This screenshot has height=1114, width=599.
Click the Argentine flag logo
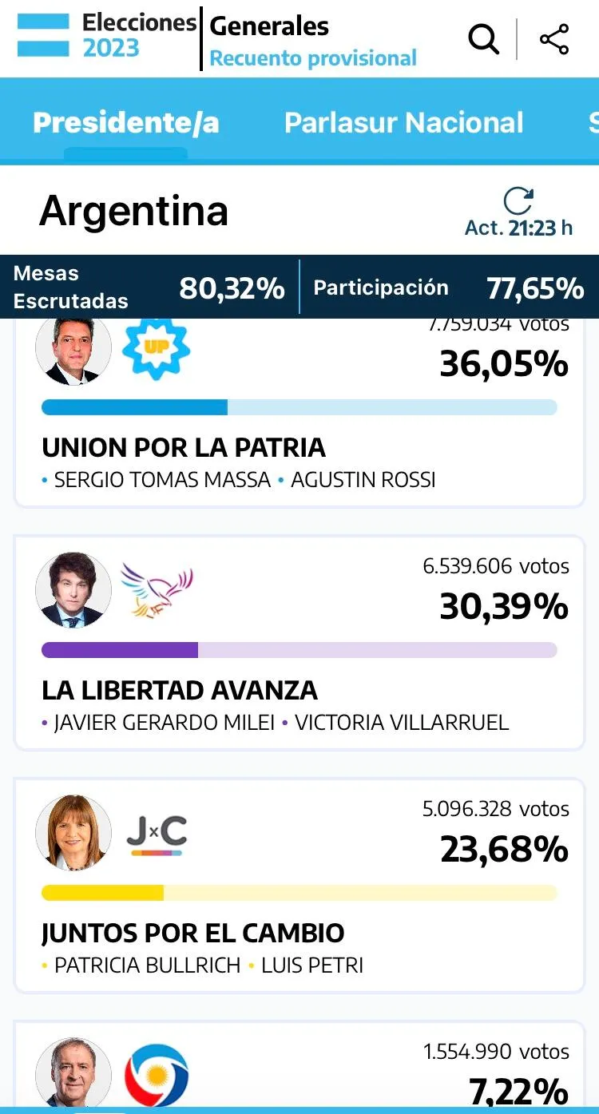(x=46, y=34)
